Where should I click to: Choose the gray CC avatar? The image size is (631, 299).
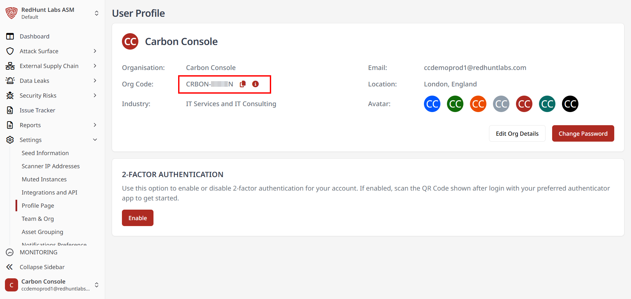point(501,104)
